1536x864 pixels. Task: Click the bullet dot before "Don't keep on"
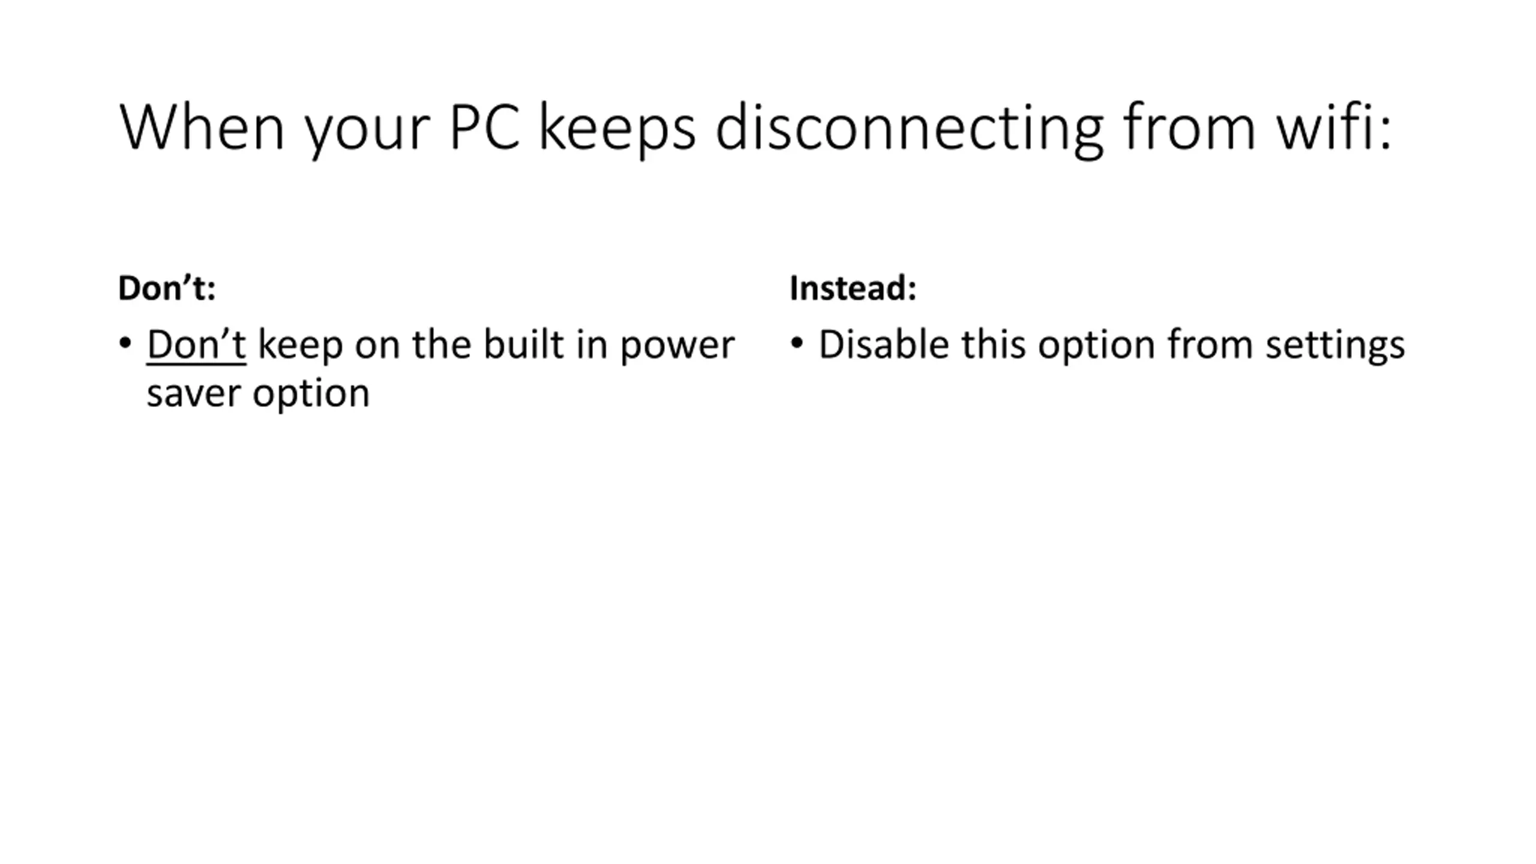125,344
